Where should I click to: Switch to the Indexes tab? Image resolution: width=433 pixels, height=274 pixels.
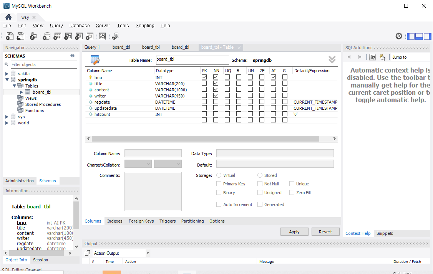[x=114, y=221]
